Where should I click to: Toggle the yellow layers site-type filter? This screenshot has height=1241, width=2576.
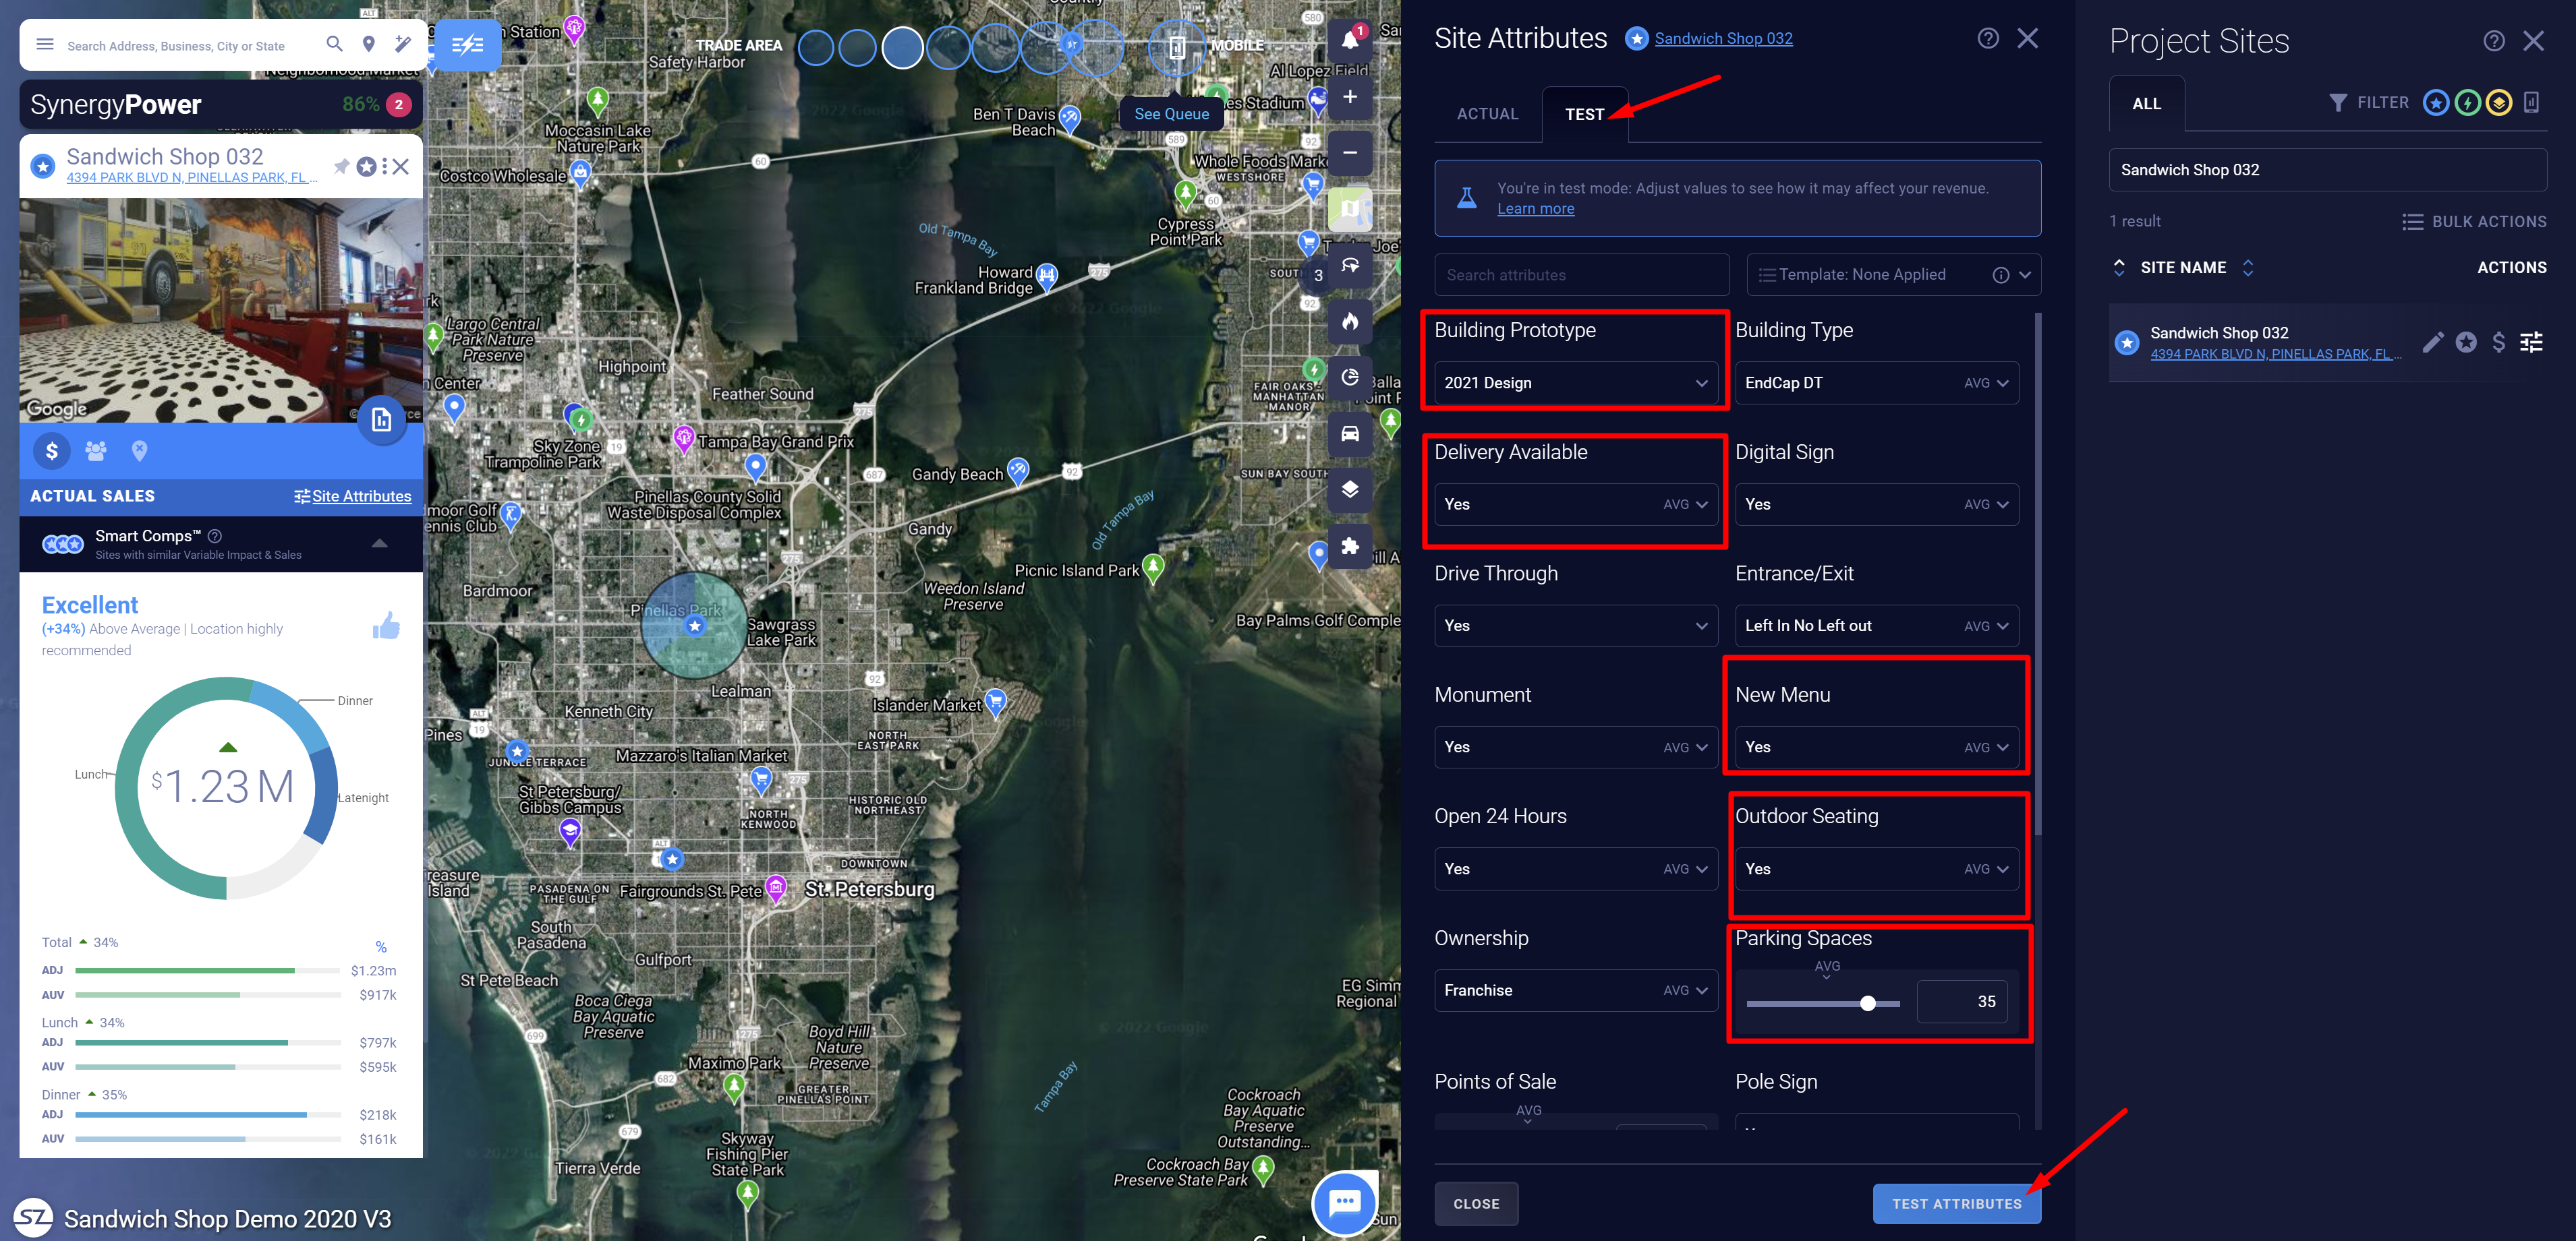click(x=2498, y=103)
